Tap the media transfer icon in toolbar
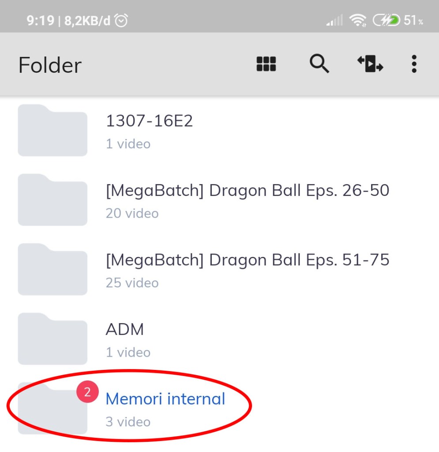Viewport: 439px width, 452px height. pos(370,64)
